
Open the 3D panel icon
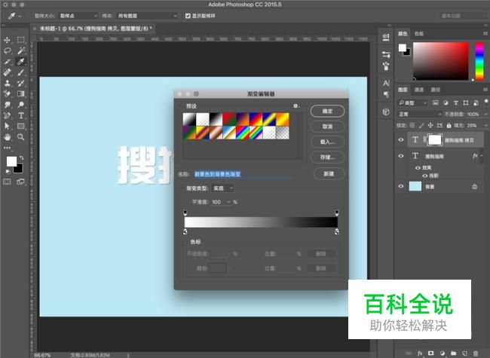pos(386,112)
